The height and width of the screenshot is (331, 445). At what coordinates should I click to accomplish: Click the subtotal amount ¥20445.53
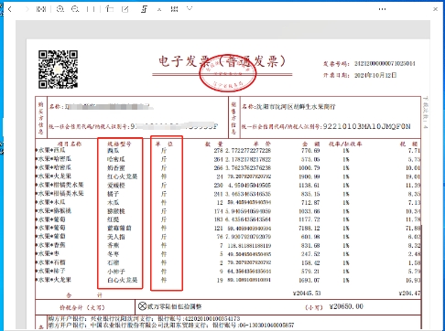tap(307, 294)
